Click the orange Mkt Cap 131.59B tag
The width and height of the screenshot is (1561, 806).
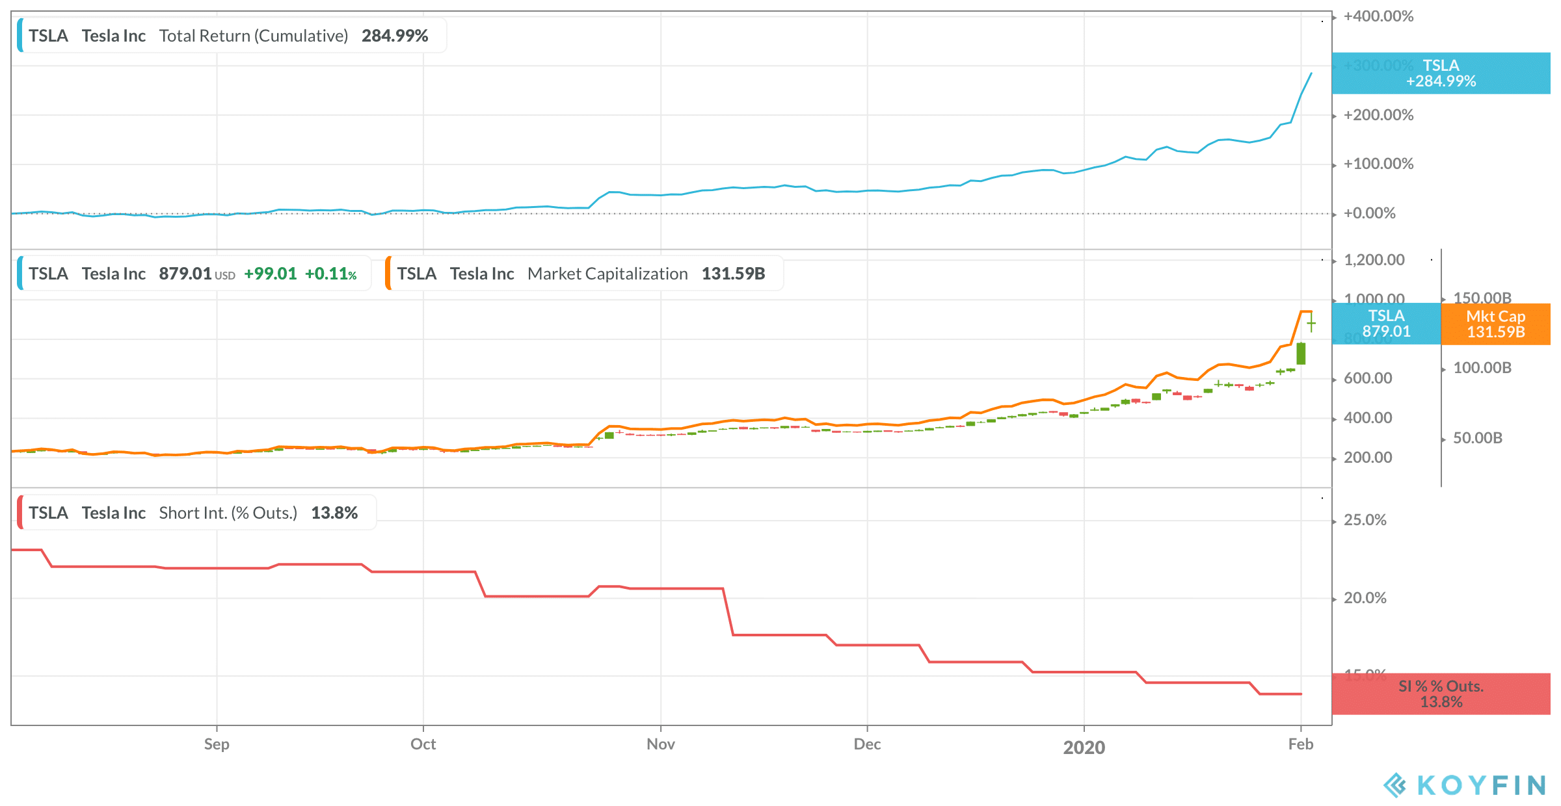point(1496,324)
